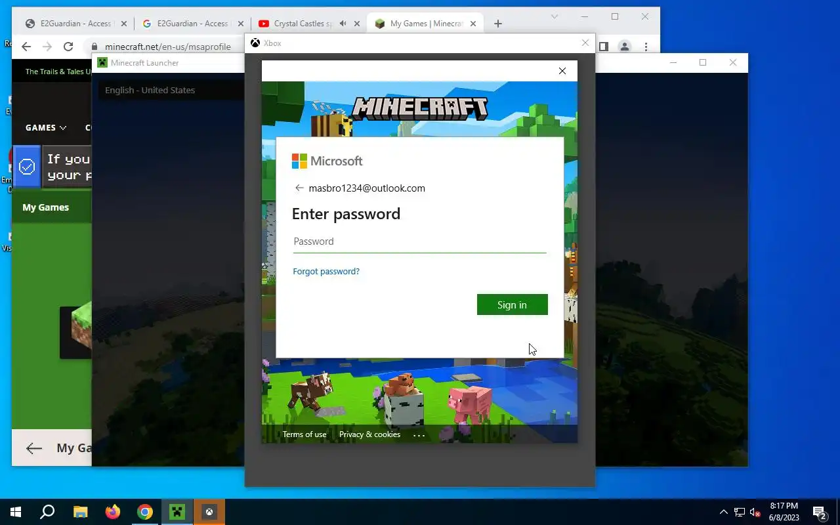Open the Forgot password link
The height and width of the screenshot is (525, 840).
tap(326, 271)
